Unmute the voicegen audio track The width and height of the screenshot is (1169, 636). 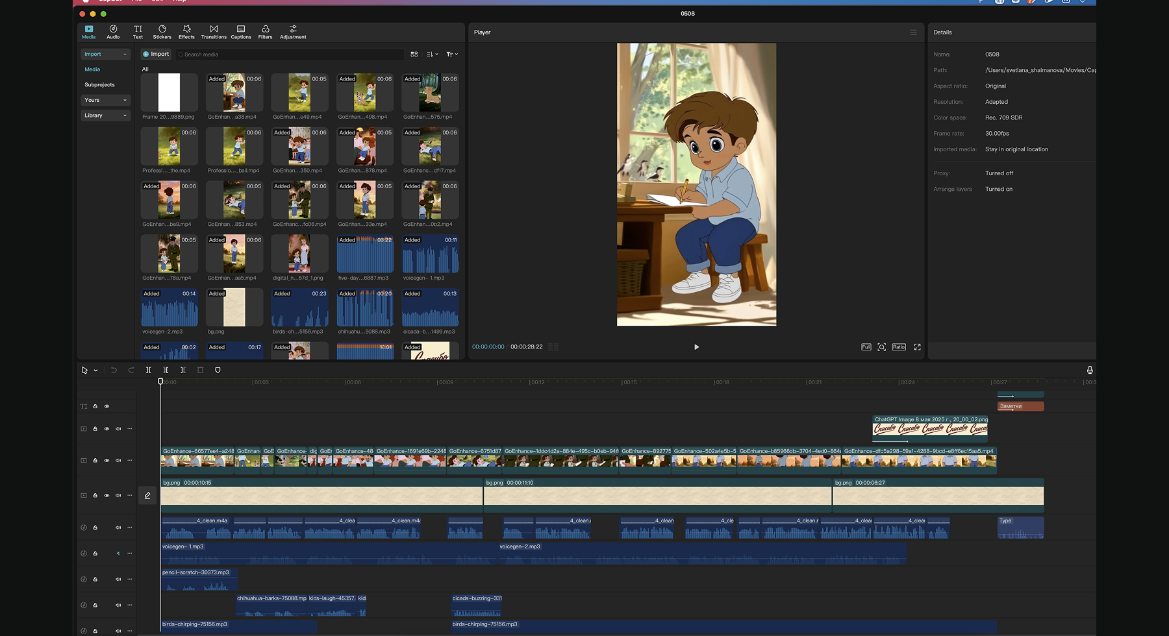pos(118,553)
